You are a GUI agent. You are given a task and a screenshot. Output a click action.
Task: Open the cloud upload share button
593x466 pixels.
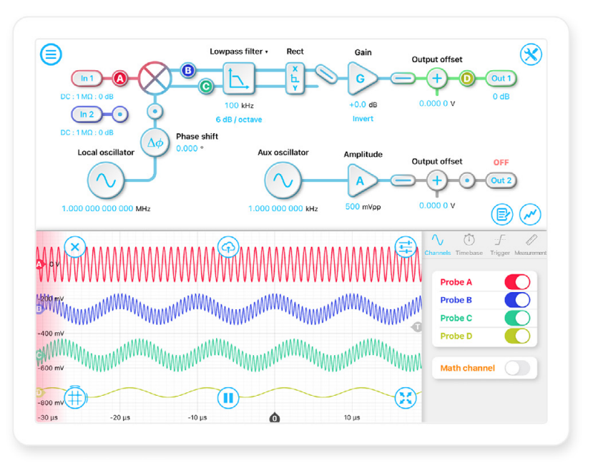pyautogui.click(x=227, y=247)
